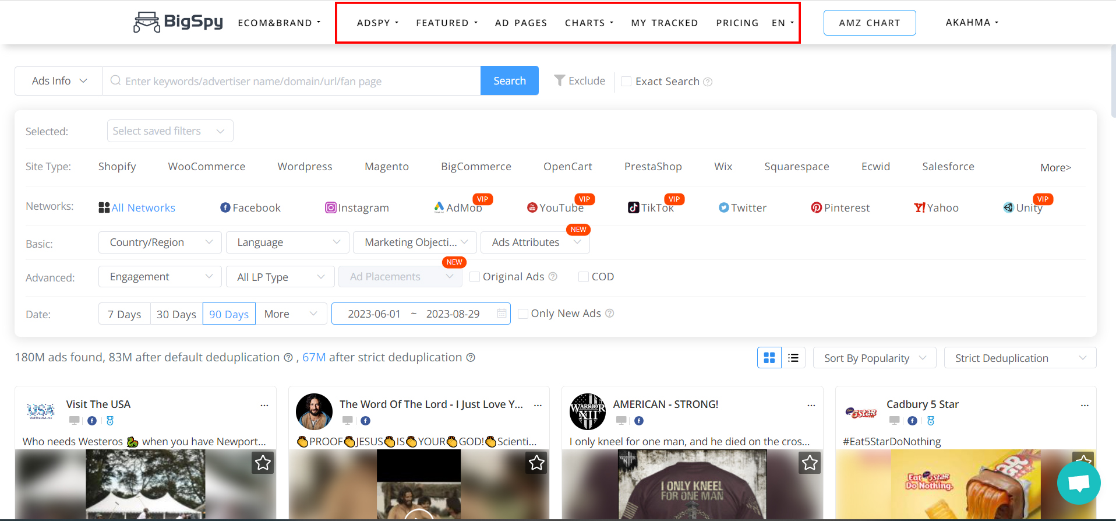The width and height of the screenshot is (1116, 521).
Task: Open the FEATURED menu
Action: click(447, 23)
